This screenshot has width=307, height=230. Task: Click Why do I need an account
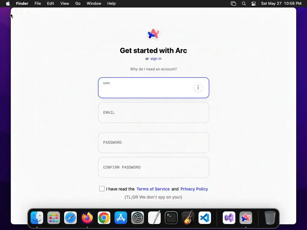[153, 69]
